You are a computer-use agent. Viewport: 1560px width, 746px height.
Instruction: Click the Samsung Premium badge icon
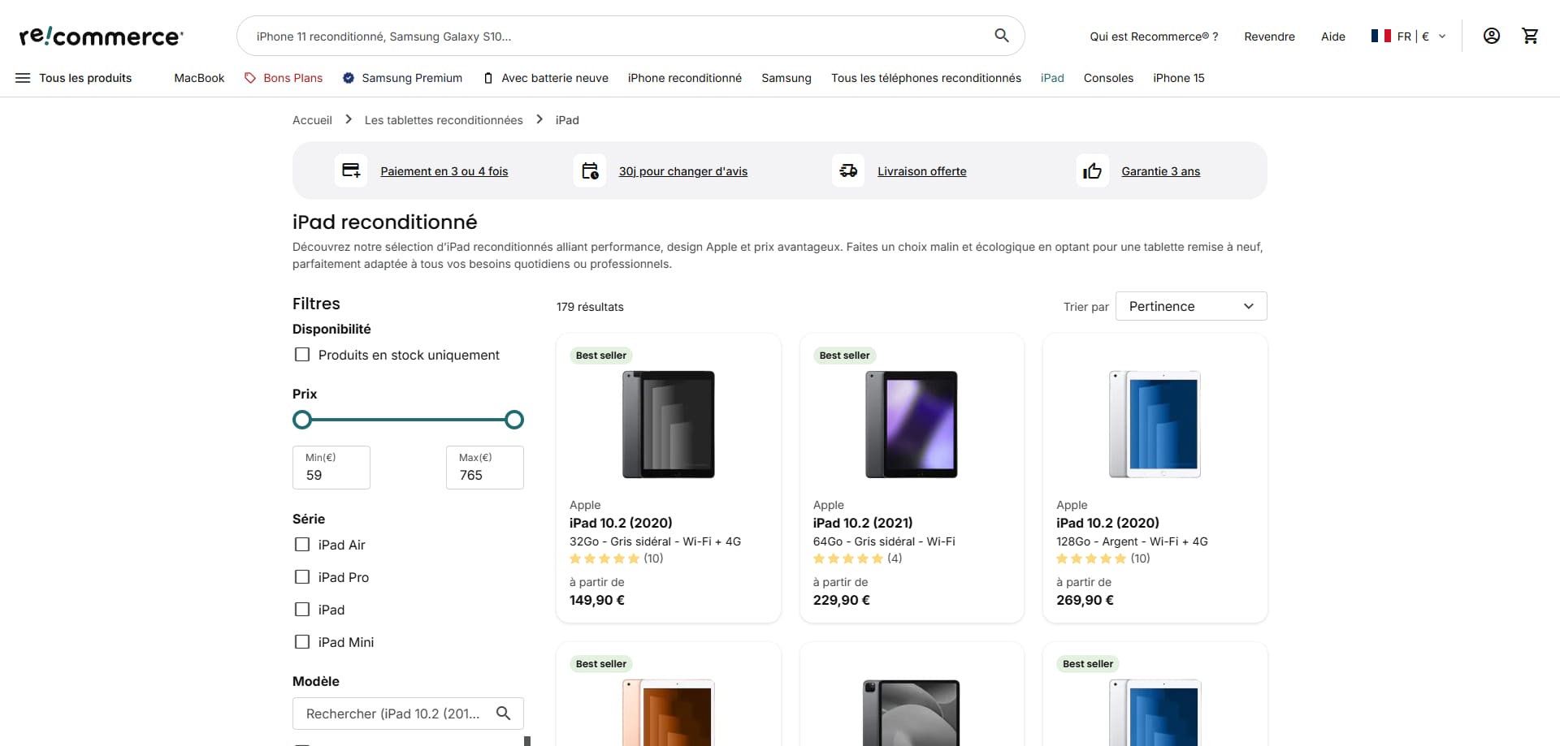349,78
